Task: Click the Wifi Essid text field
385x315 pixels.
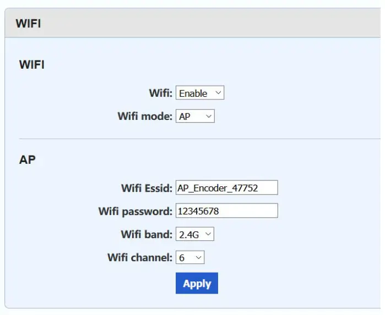Action: click(226, 188)
